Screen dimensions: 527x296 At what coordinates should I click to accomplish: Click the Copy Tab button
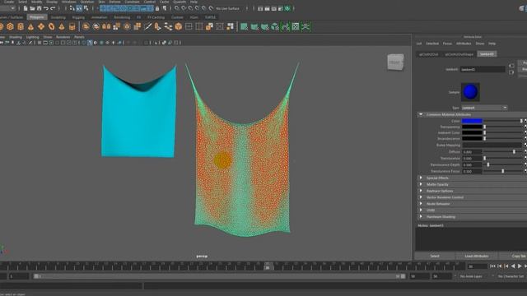coord(514,256)
